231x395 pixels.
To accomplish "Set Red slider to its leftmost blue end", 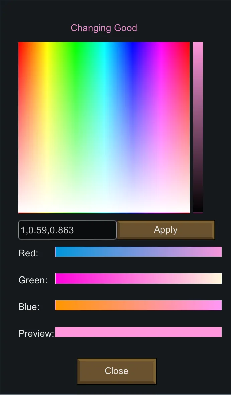I will click(56, 252).
